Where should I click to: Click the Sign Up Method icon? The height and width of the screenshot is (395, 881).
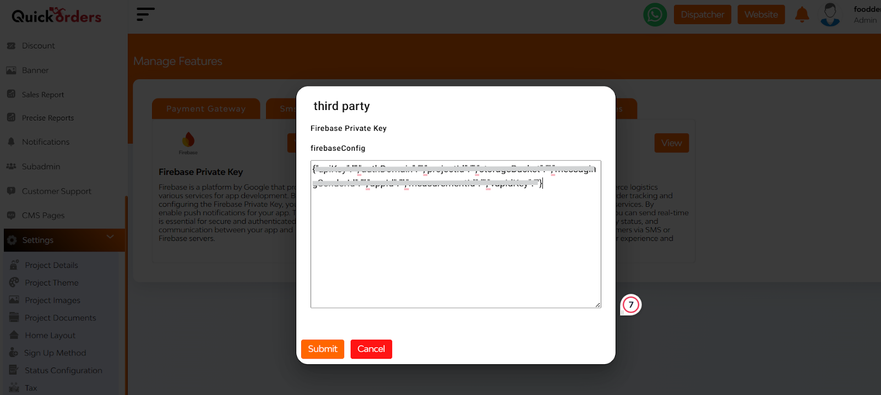point(14,353)
